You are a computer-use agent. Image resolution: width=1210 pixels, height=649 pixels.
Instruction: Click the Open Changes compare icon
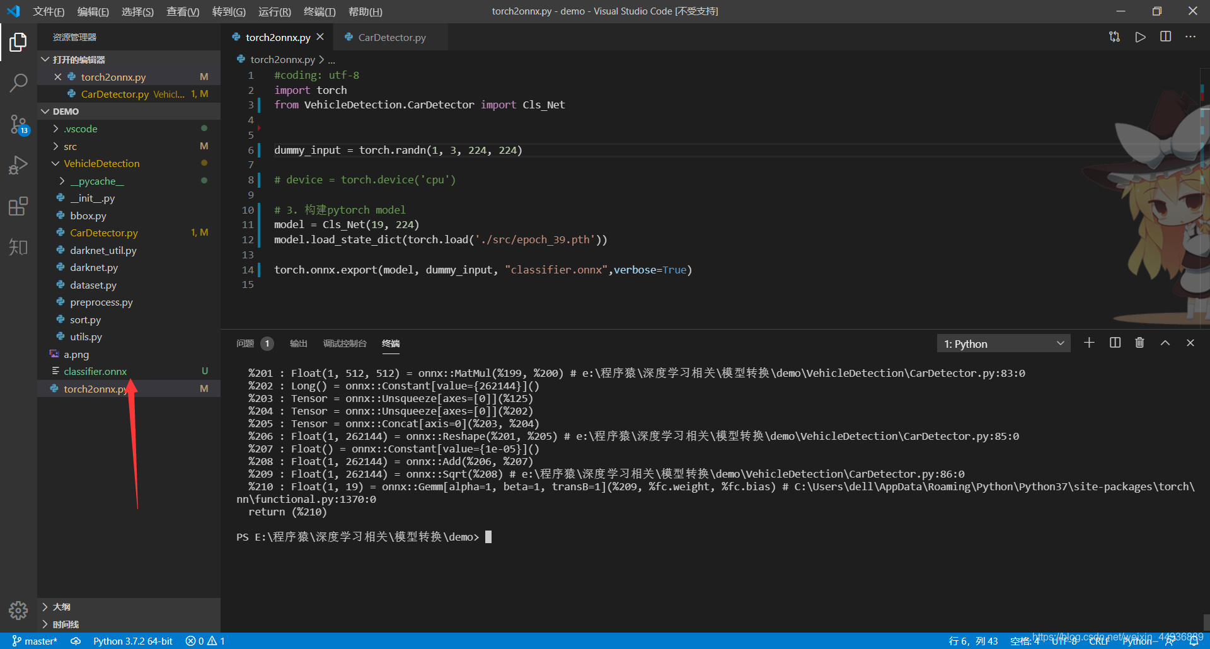coord(1115,37)
